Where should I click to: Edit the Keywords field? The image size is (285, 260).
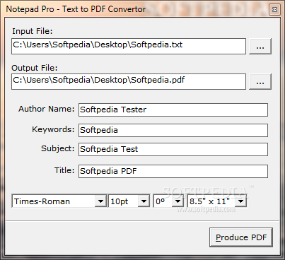pyautogui.click(x=173, y=130)
